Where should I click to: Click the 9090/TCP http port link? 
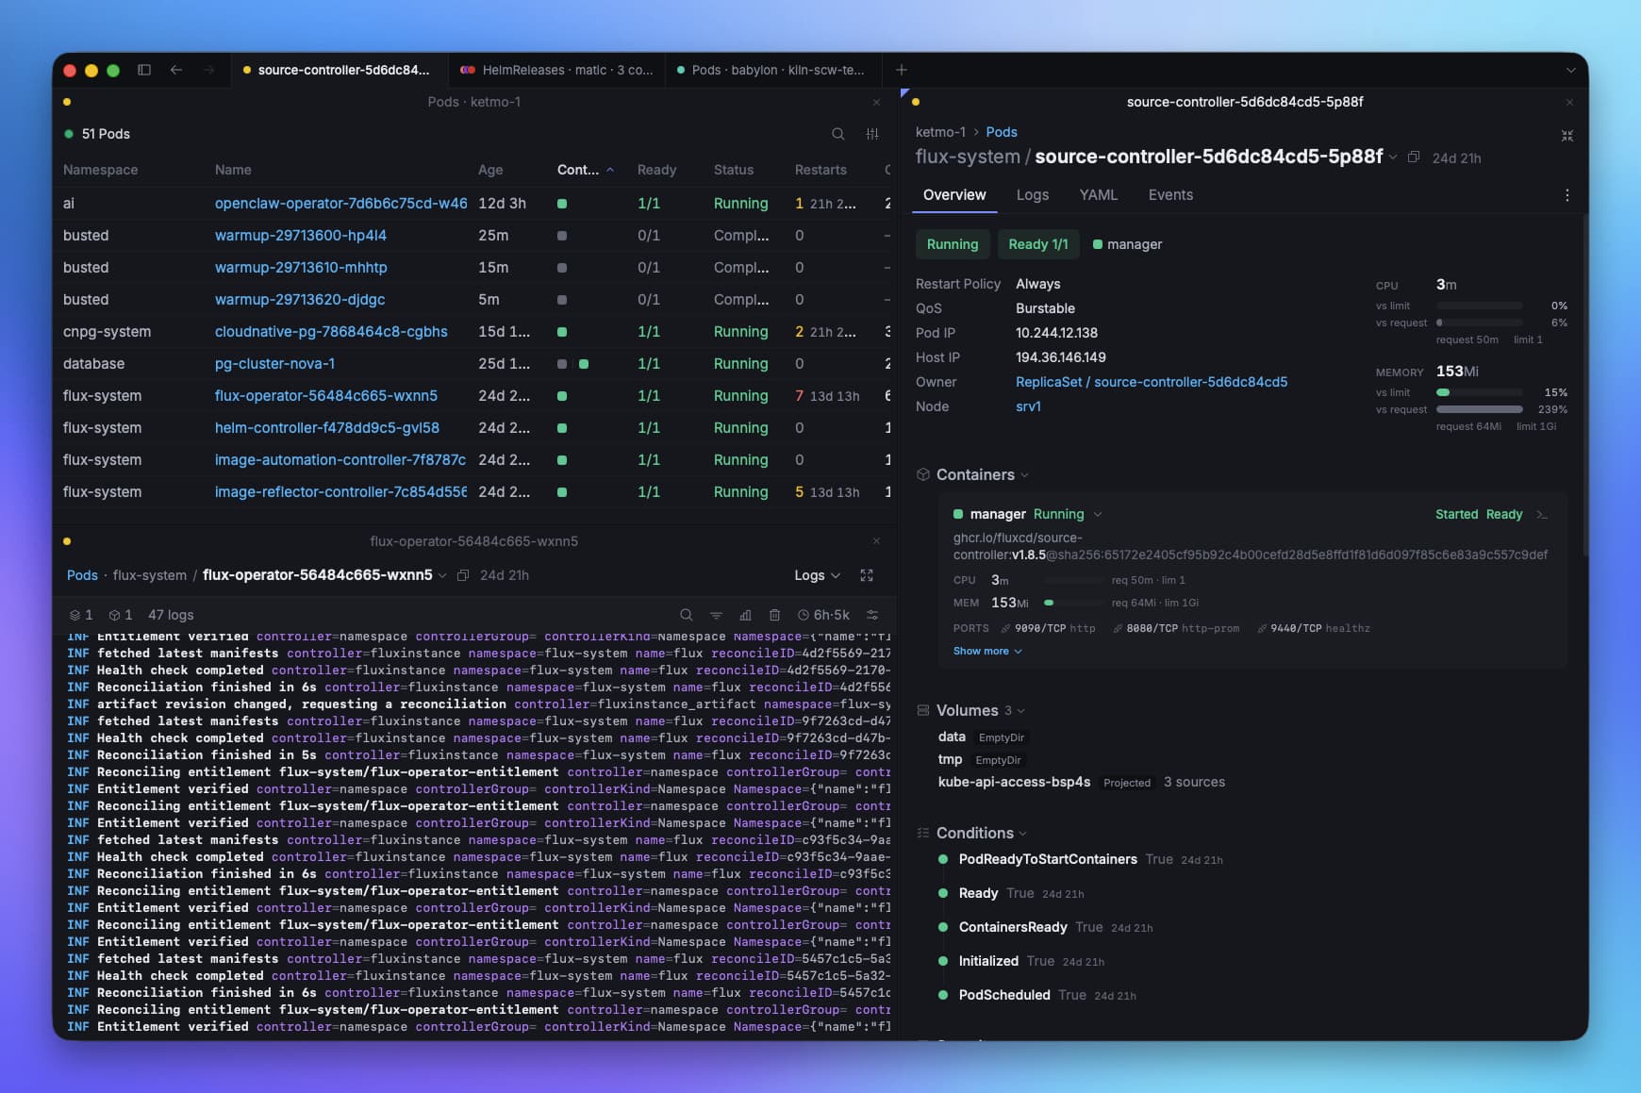1049,628
